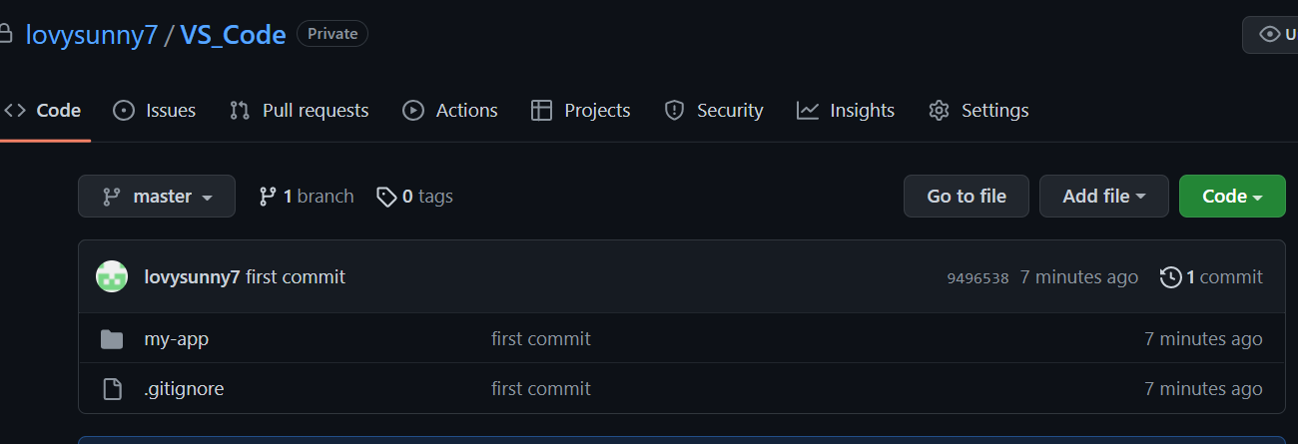
Task: Click the eye watch icon button
Action: point(1271,35)
